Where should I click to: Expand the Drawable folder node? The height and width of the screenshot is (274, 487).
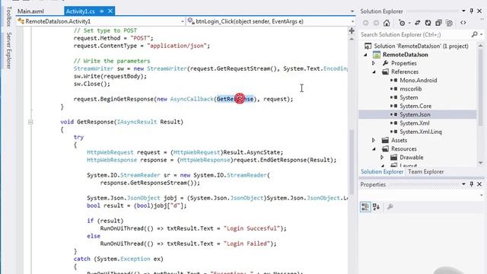tap(382, 158)
